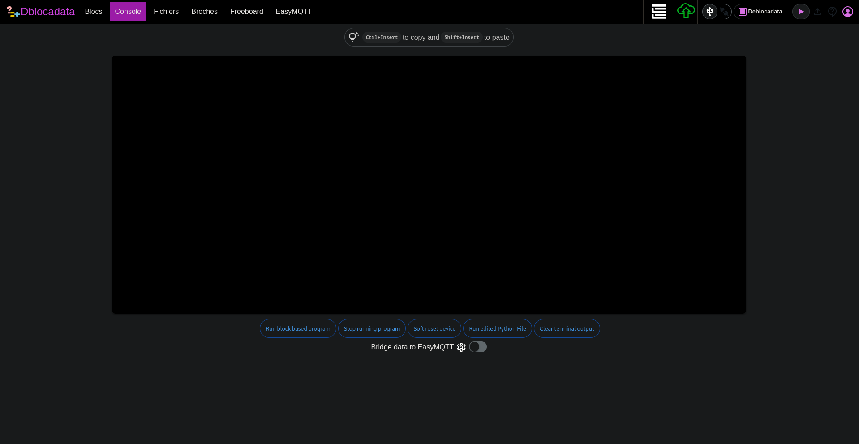Screen dimensions: 859x444
Task: Open the user account profile icon
Action: click(847, 12)
